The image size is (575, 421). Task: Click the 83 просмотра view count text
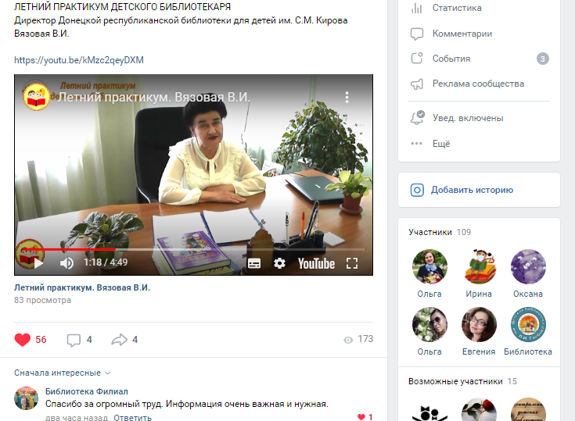coord(42,300)
